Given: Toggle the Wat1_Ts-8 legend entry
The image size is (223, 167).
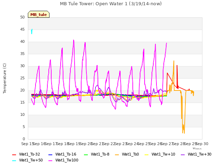Looking at the screenshot, I should click(x=97, y=154).
